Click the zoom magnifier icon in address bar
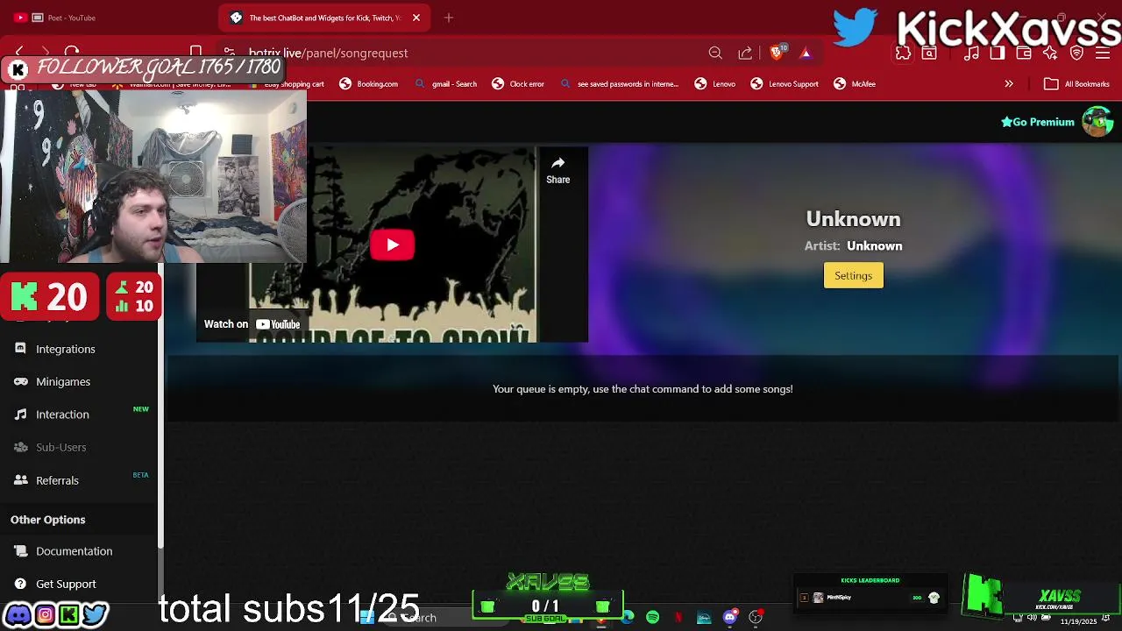 pyautogui.click(x=715, y=53)
